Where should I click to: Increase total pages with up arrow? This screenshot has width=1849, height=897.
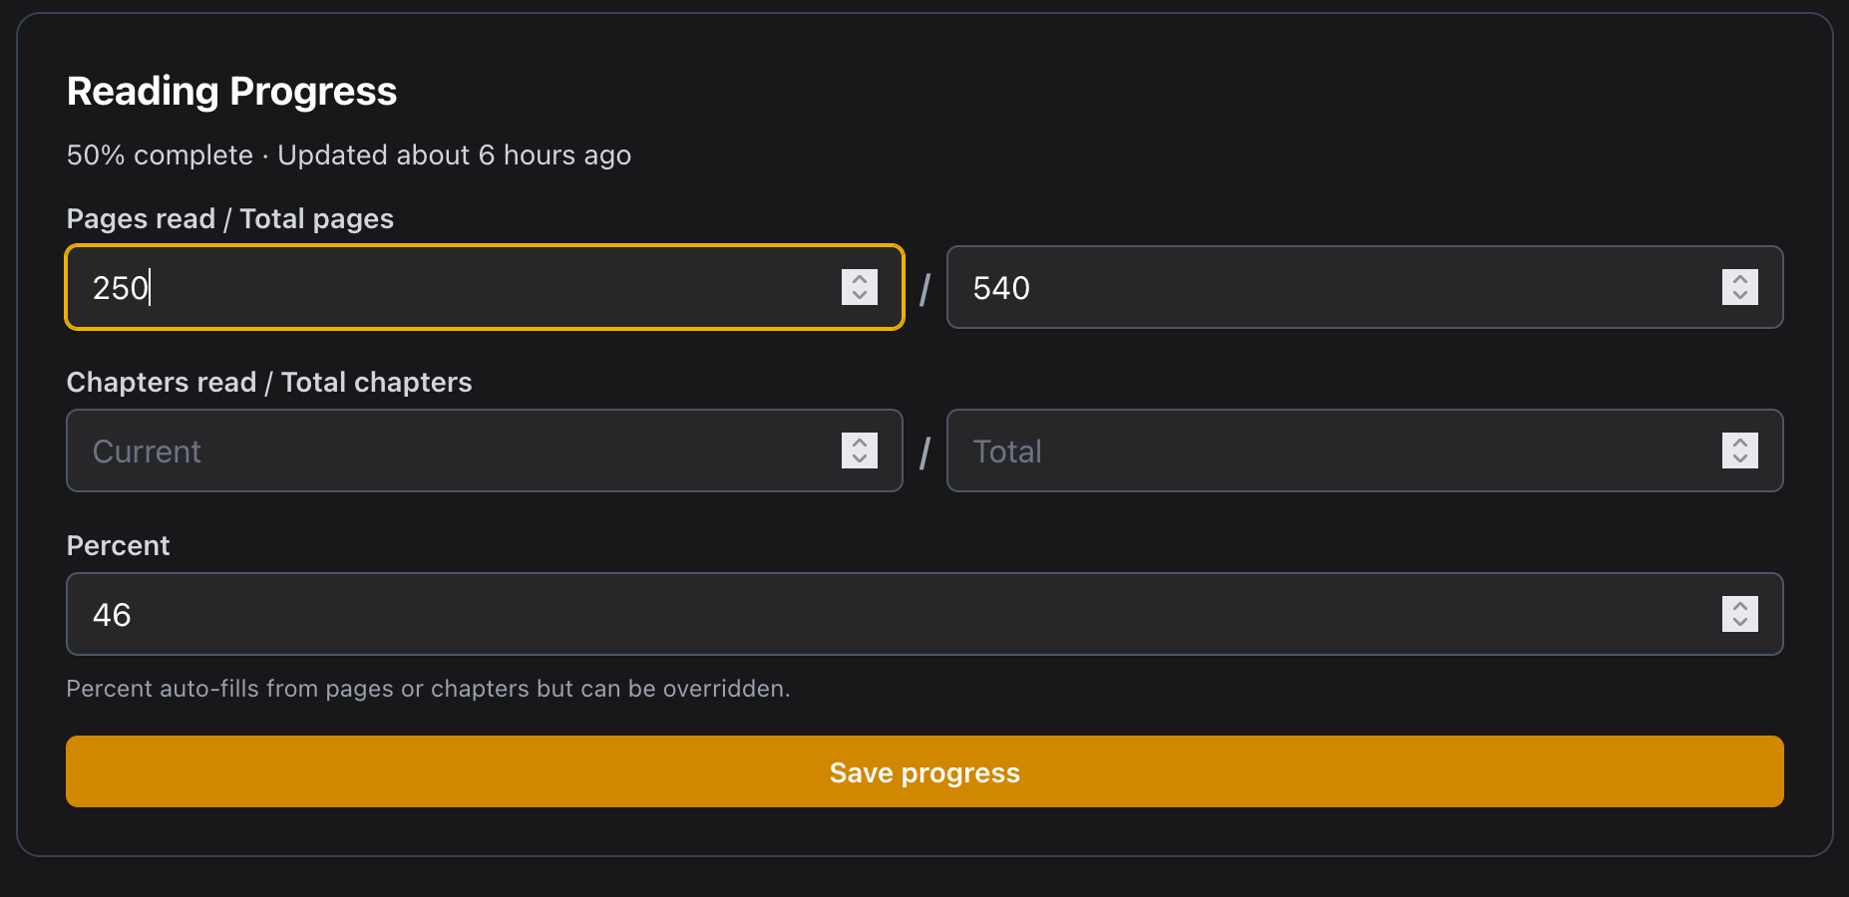(1739, 279)
